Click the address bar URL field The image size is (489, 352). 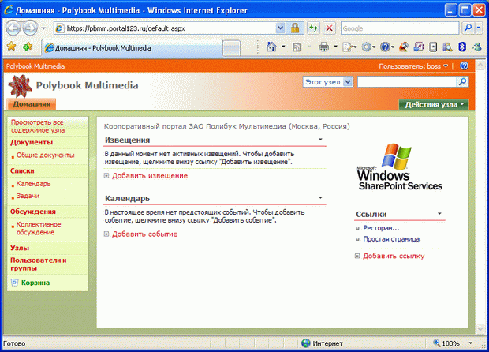pyautogui.click(x=165, y=28)
